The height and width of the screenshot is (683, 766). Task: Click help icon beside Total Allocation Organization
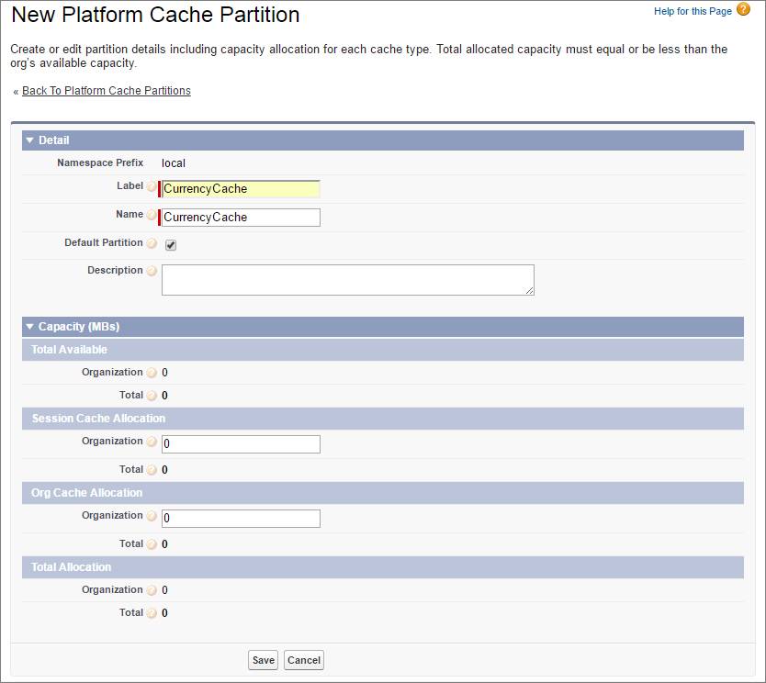[152, 590]
